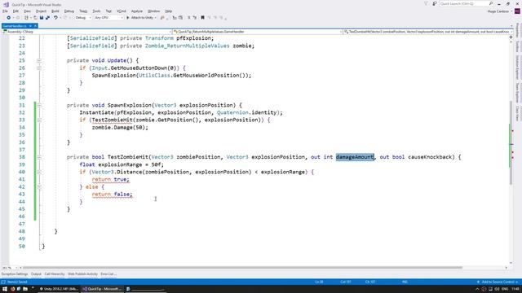Viewport: 522px width, 293px height.
Task: Collapse the TestZombieHit method at line 38
Action: (39, 157)
